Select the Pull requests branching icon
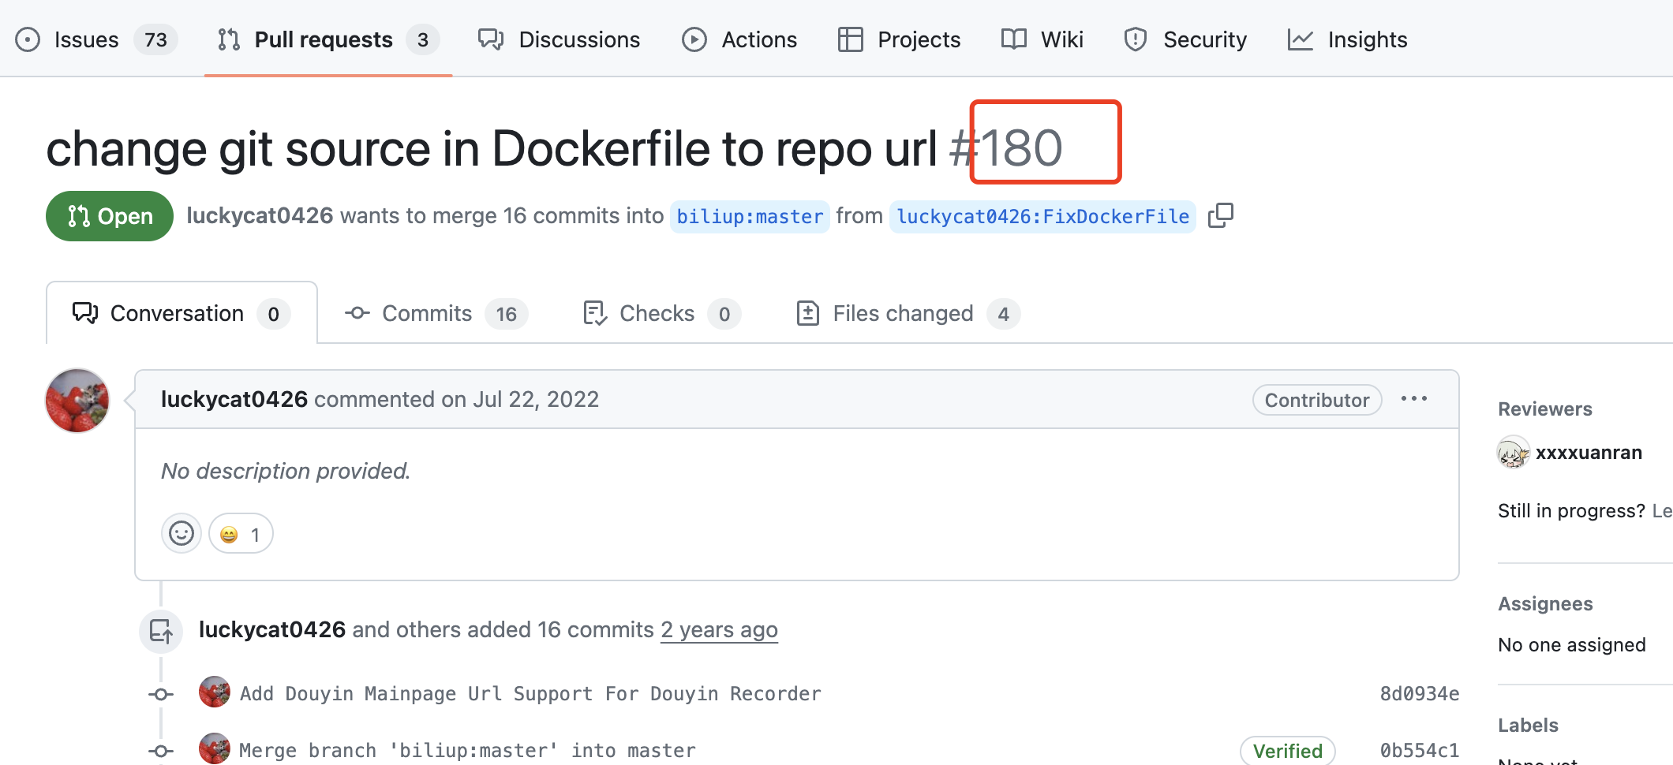Viewport: 1673px width, 765px height. coord(229,39)
